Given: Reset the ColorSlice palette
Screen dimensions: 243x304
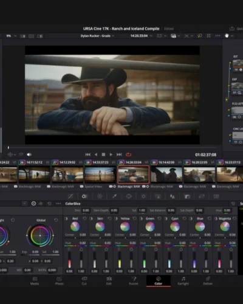Looking at the screenshot, I should [233, 204].
